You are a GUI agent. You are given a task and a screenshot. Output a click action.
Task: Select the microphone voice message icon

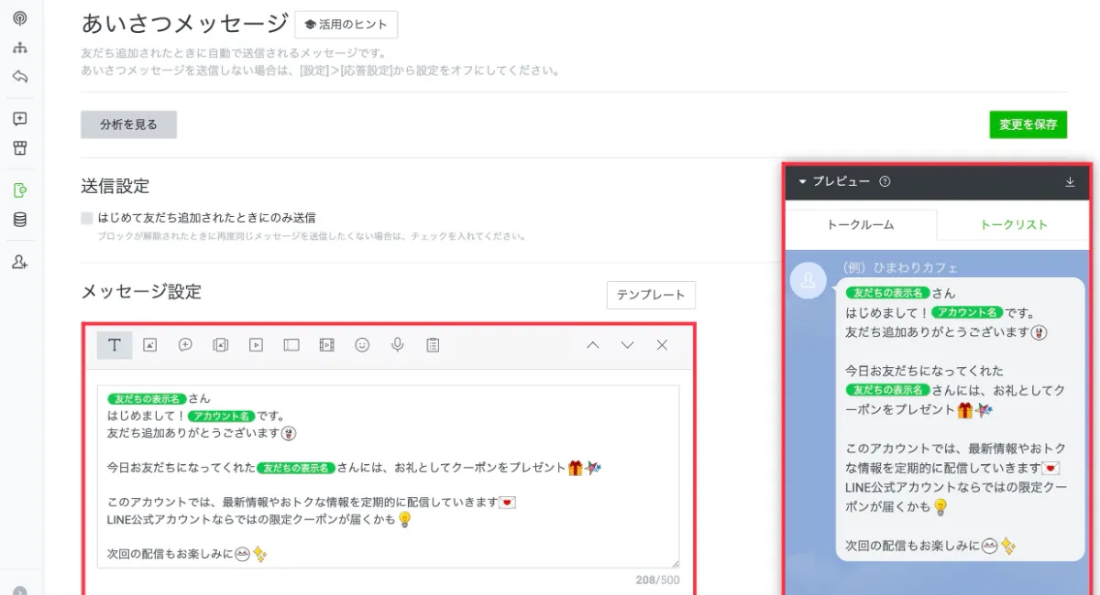pyautogui.click(x=398, y=345)
